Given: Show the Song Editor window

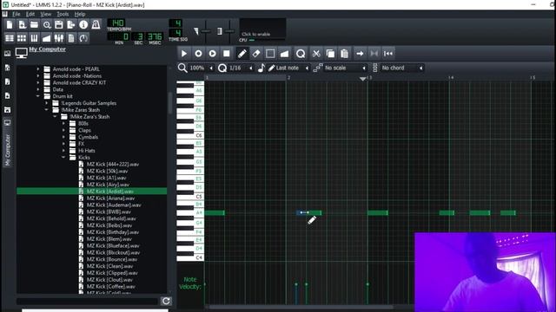Looking at the screenshot, I should (x=10, y=38).
